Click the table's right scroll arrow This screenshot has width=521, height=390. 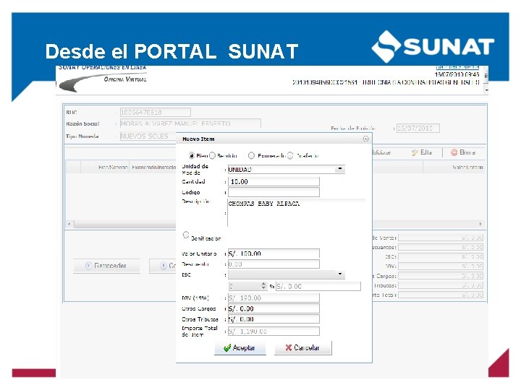click(x=480, y=224)
